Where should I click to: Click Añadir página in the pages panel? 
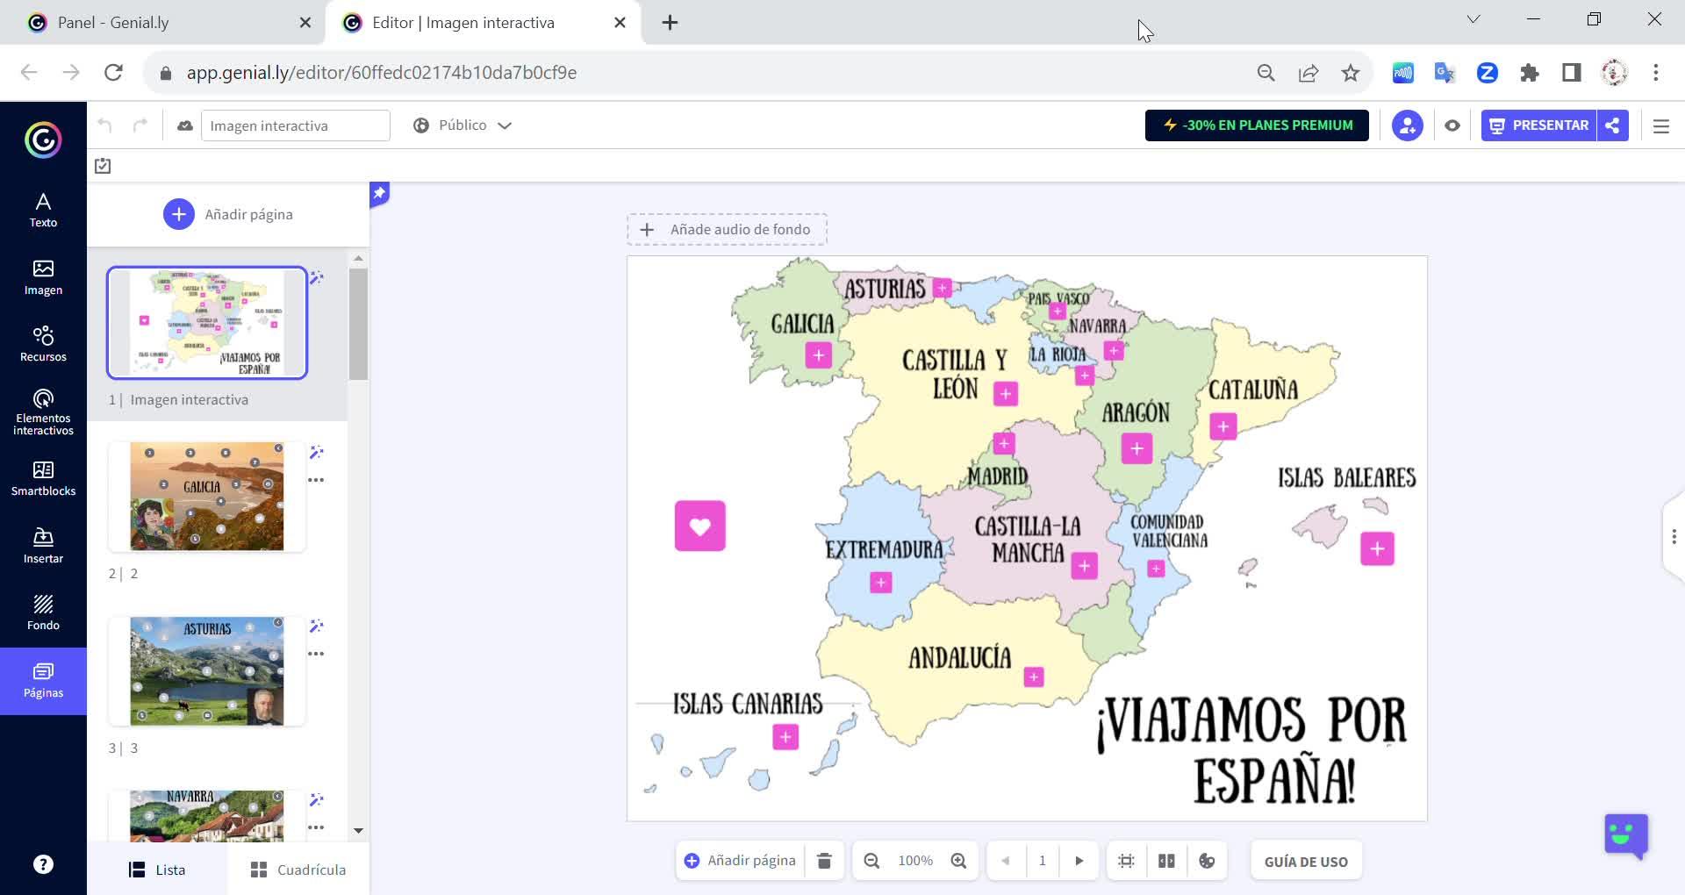(x=228, y=214)
